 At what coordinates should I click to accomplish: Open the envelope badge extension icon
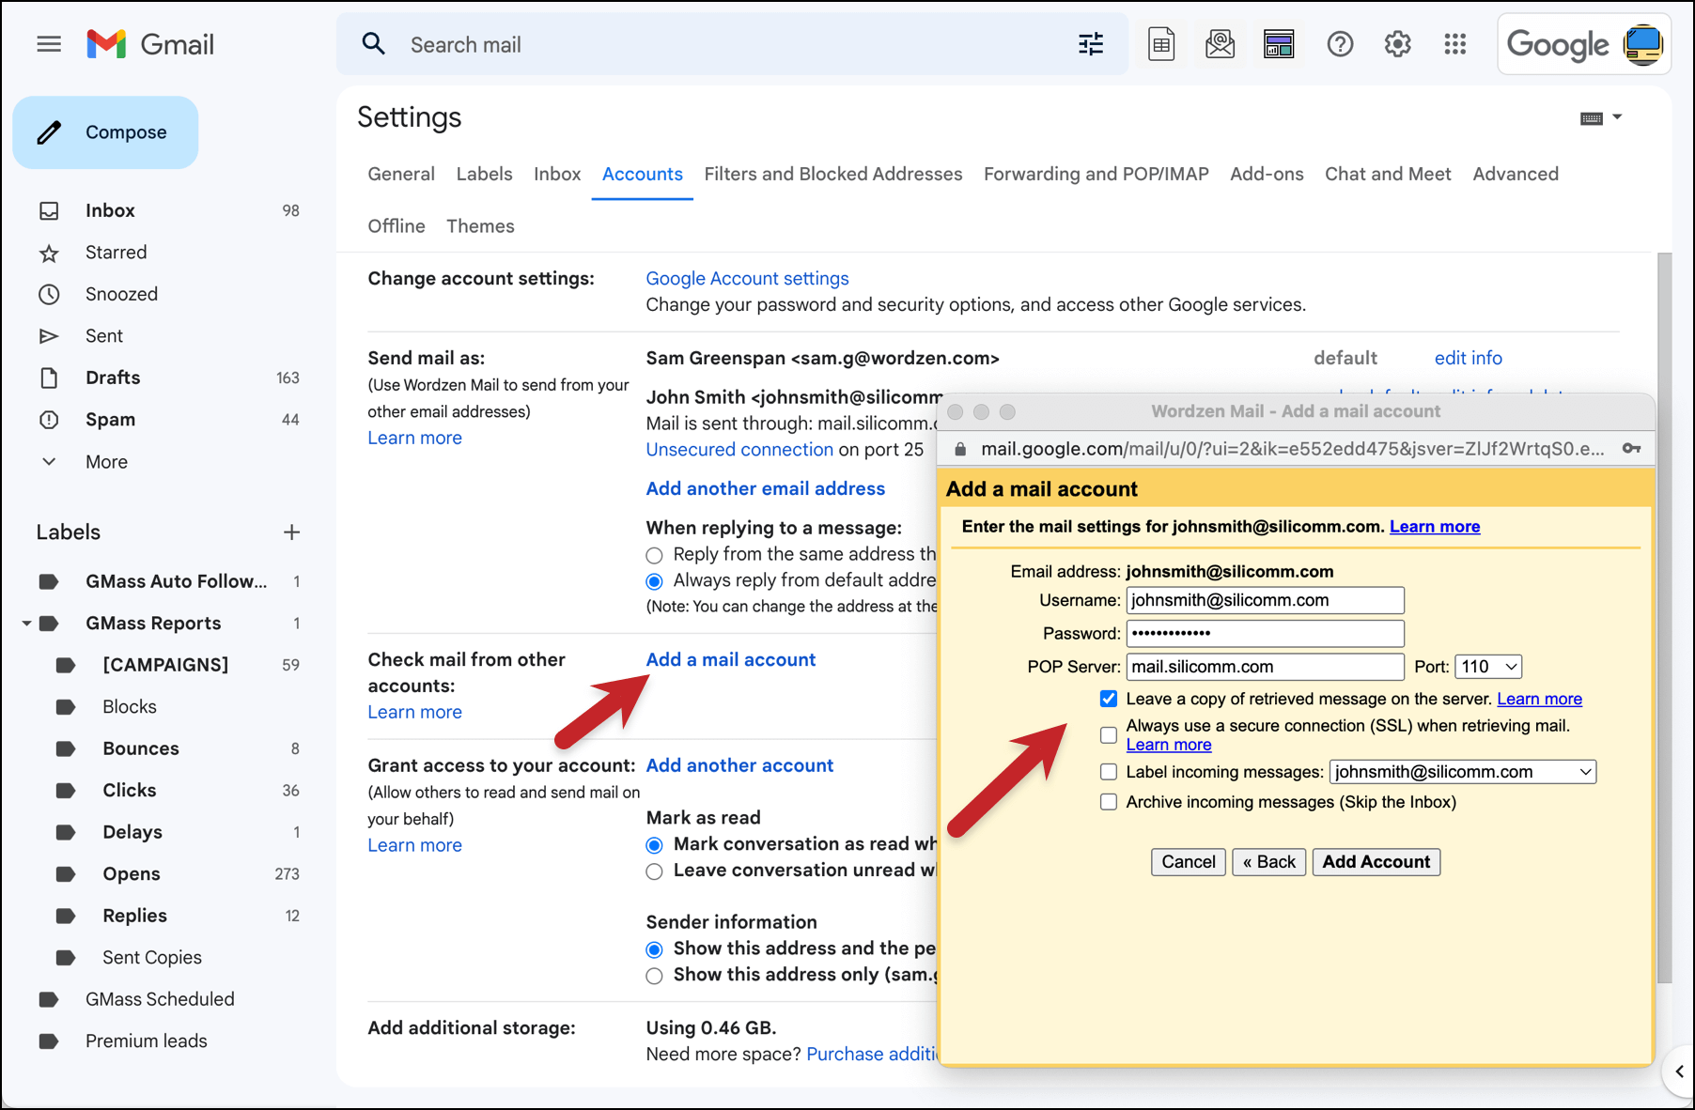1220,44
